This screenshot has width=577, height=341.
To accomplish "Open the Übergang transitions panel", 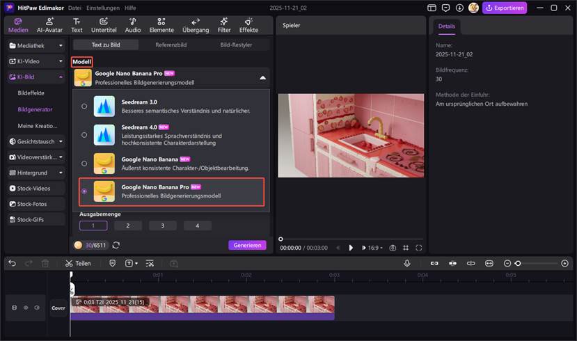I will click(x=196, y=26).
